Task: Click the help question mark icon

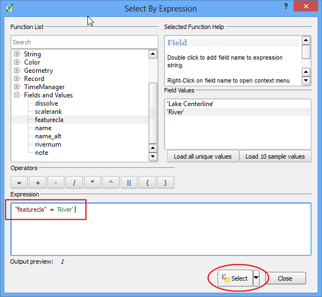Action: tap(286, 6)
